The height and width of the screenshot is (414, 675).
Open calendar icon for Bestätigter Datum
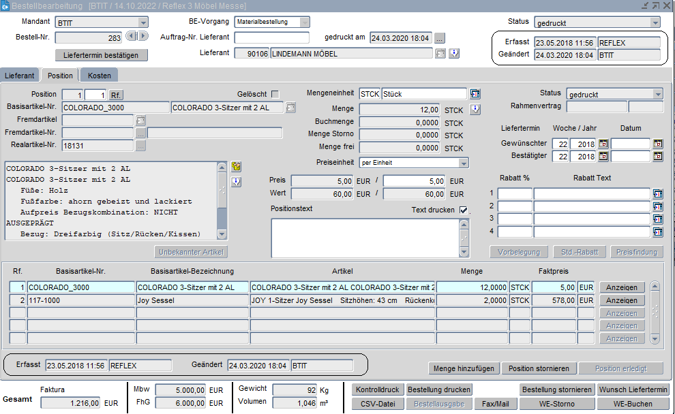(657, 157)
